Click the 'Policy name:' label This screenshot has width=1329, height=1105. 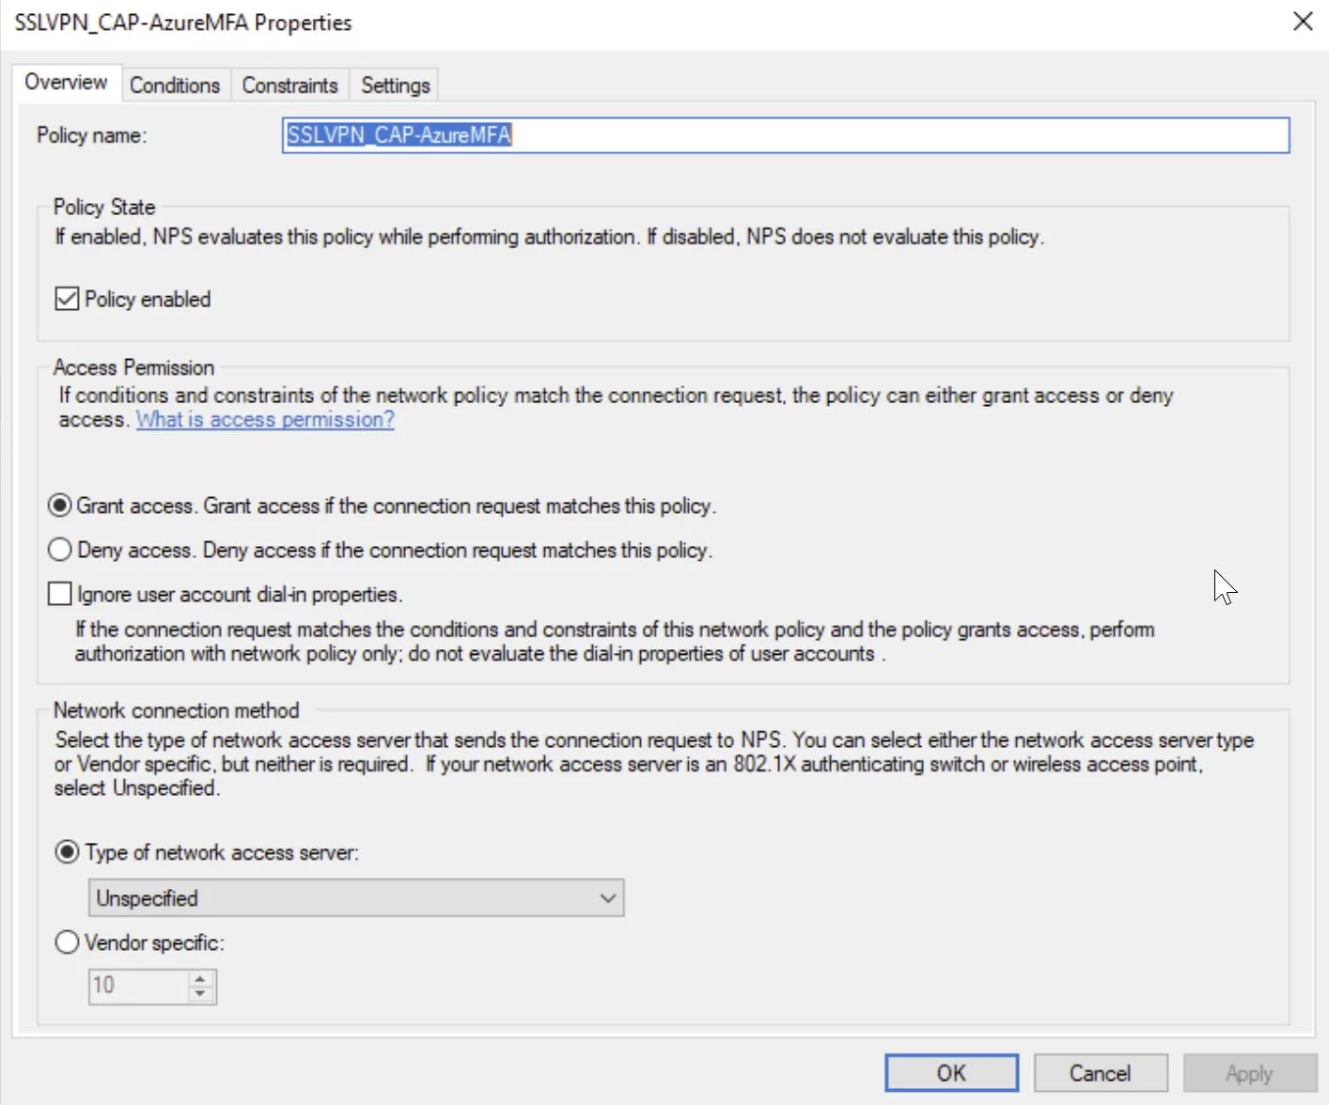92,135
